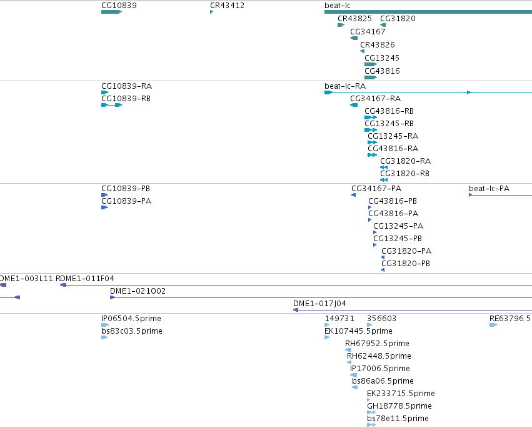Viewport: 532px width, 428px height.
Task: Select the CG13245-PB protein feature
Action: pos(374,245)
